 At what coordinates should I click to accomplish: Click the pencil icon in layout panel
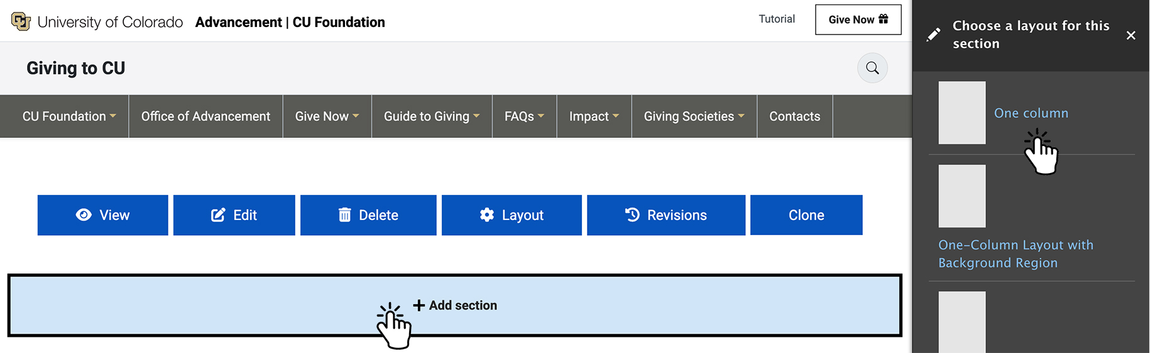[934, 34]
